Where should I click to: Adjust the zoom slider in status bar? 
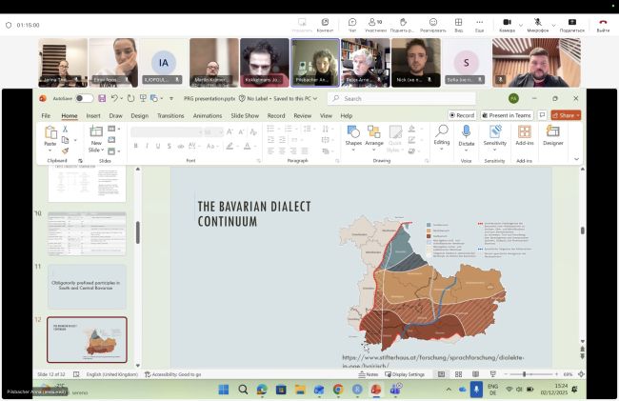(525, 374)
